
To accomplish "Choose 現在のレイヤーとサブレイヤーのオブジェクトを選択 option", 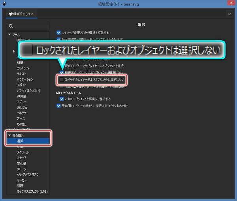I will [x=94, y=66].
